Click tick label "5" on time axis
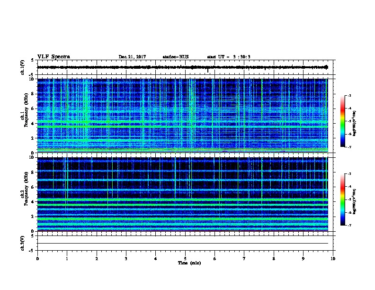375x290 pixels. [185, 259]
